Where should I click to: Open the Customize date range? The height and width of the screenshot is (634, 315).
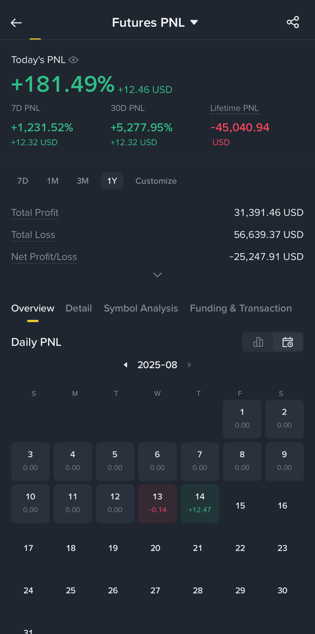156,181
